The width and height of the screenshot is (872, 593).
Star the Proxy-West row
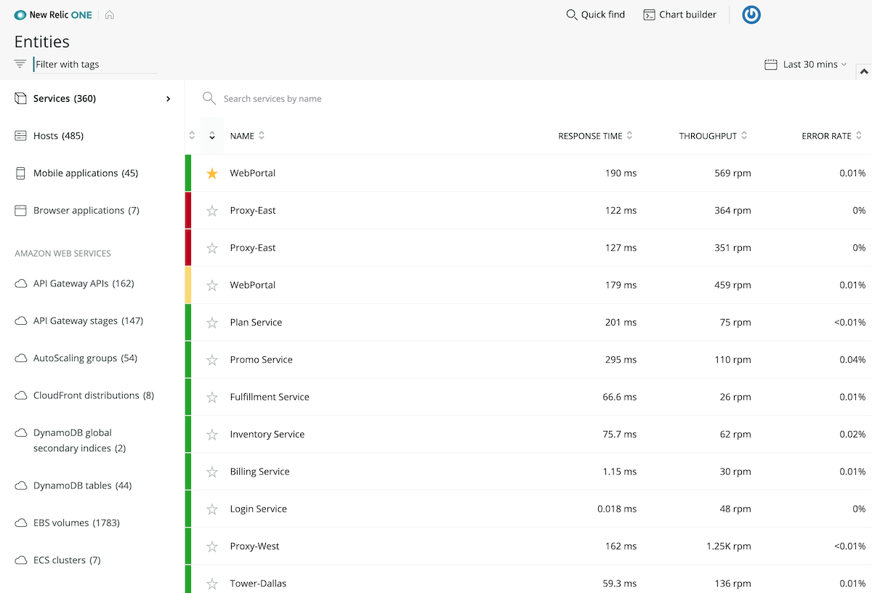(x=212, y=546)
